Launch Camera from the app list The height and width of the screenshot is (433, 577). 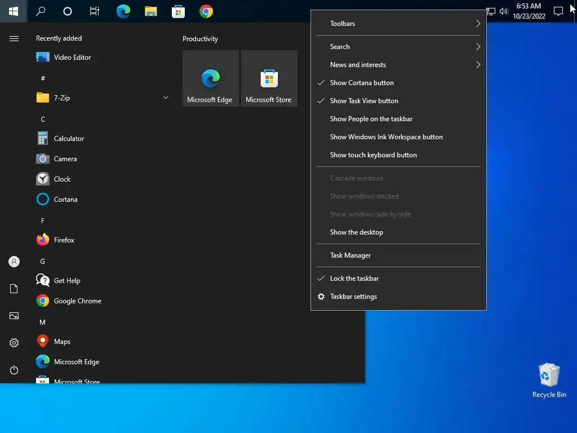[x=103, y=159]
